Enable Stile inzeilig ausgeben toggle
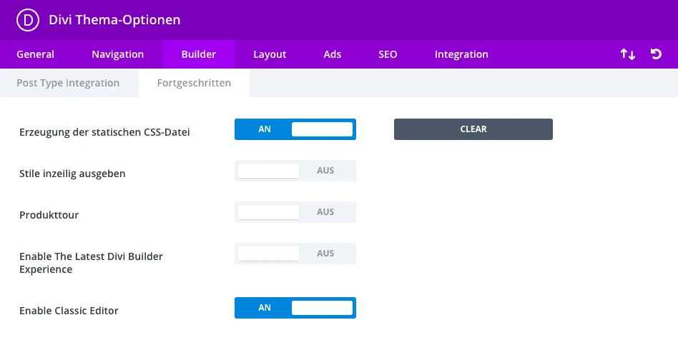 295,171
